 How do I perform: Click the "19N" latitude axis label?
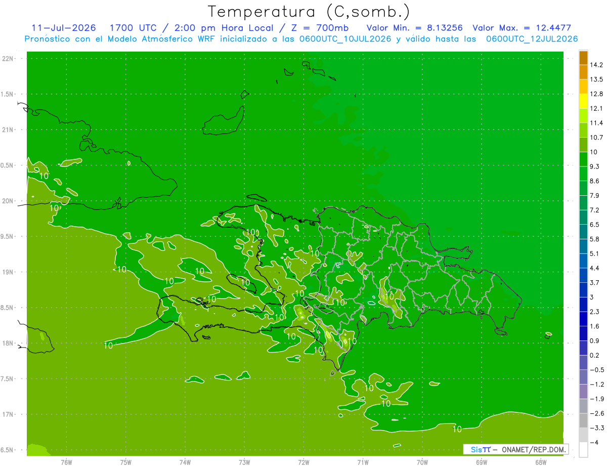(x=8, y=272)
